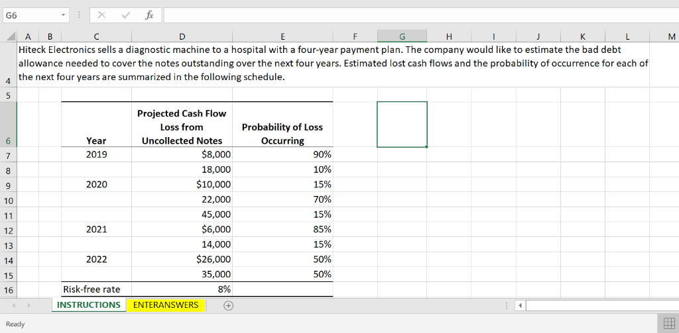Click the Hiteck Electronics problem description text
This screenshot has width=679, height=333.
pos(334,64)
